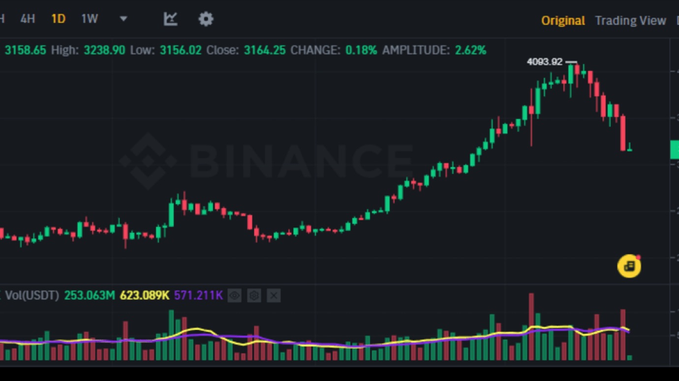The width and height of the screenshot is (679, 381).
Task: Open the volume indicator settings gear
Action: pyautogui.click(x=254, y=295)
